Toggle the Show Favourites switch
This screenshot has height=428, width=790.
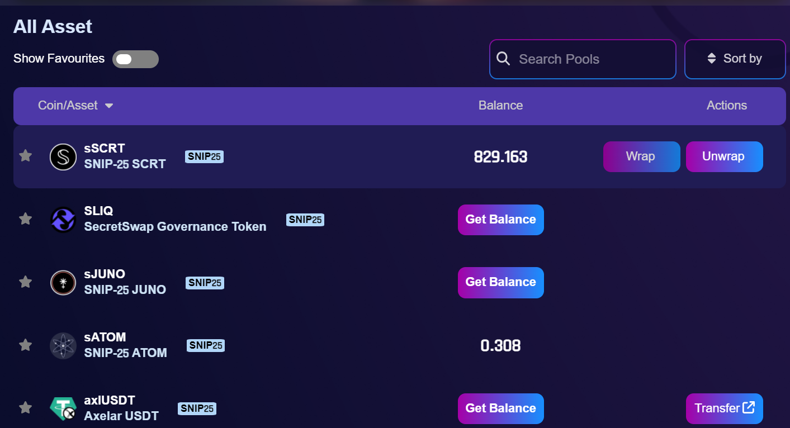[x=135, y=59]
